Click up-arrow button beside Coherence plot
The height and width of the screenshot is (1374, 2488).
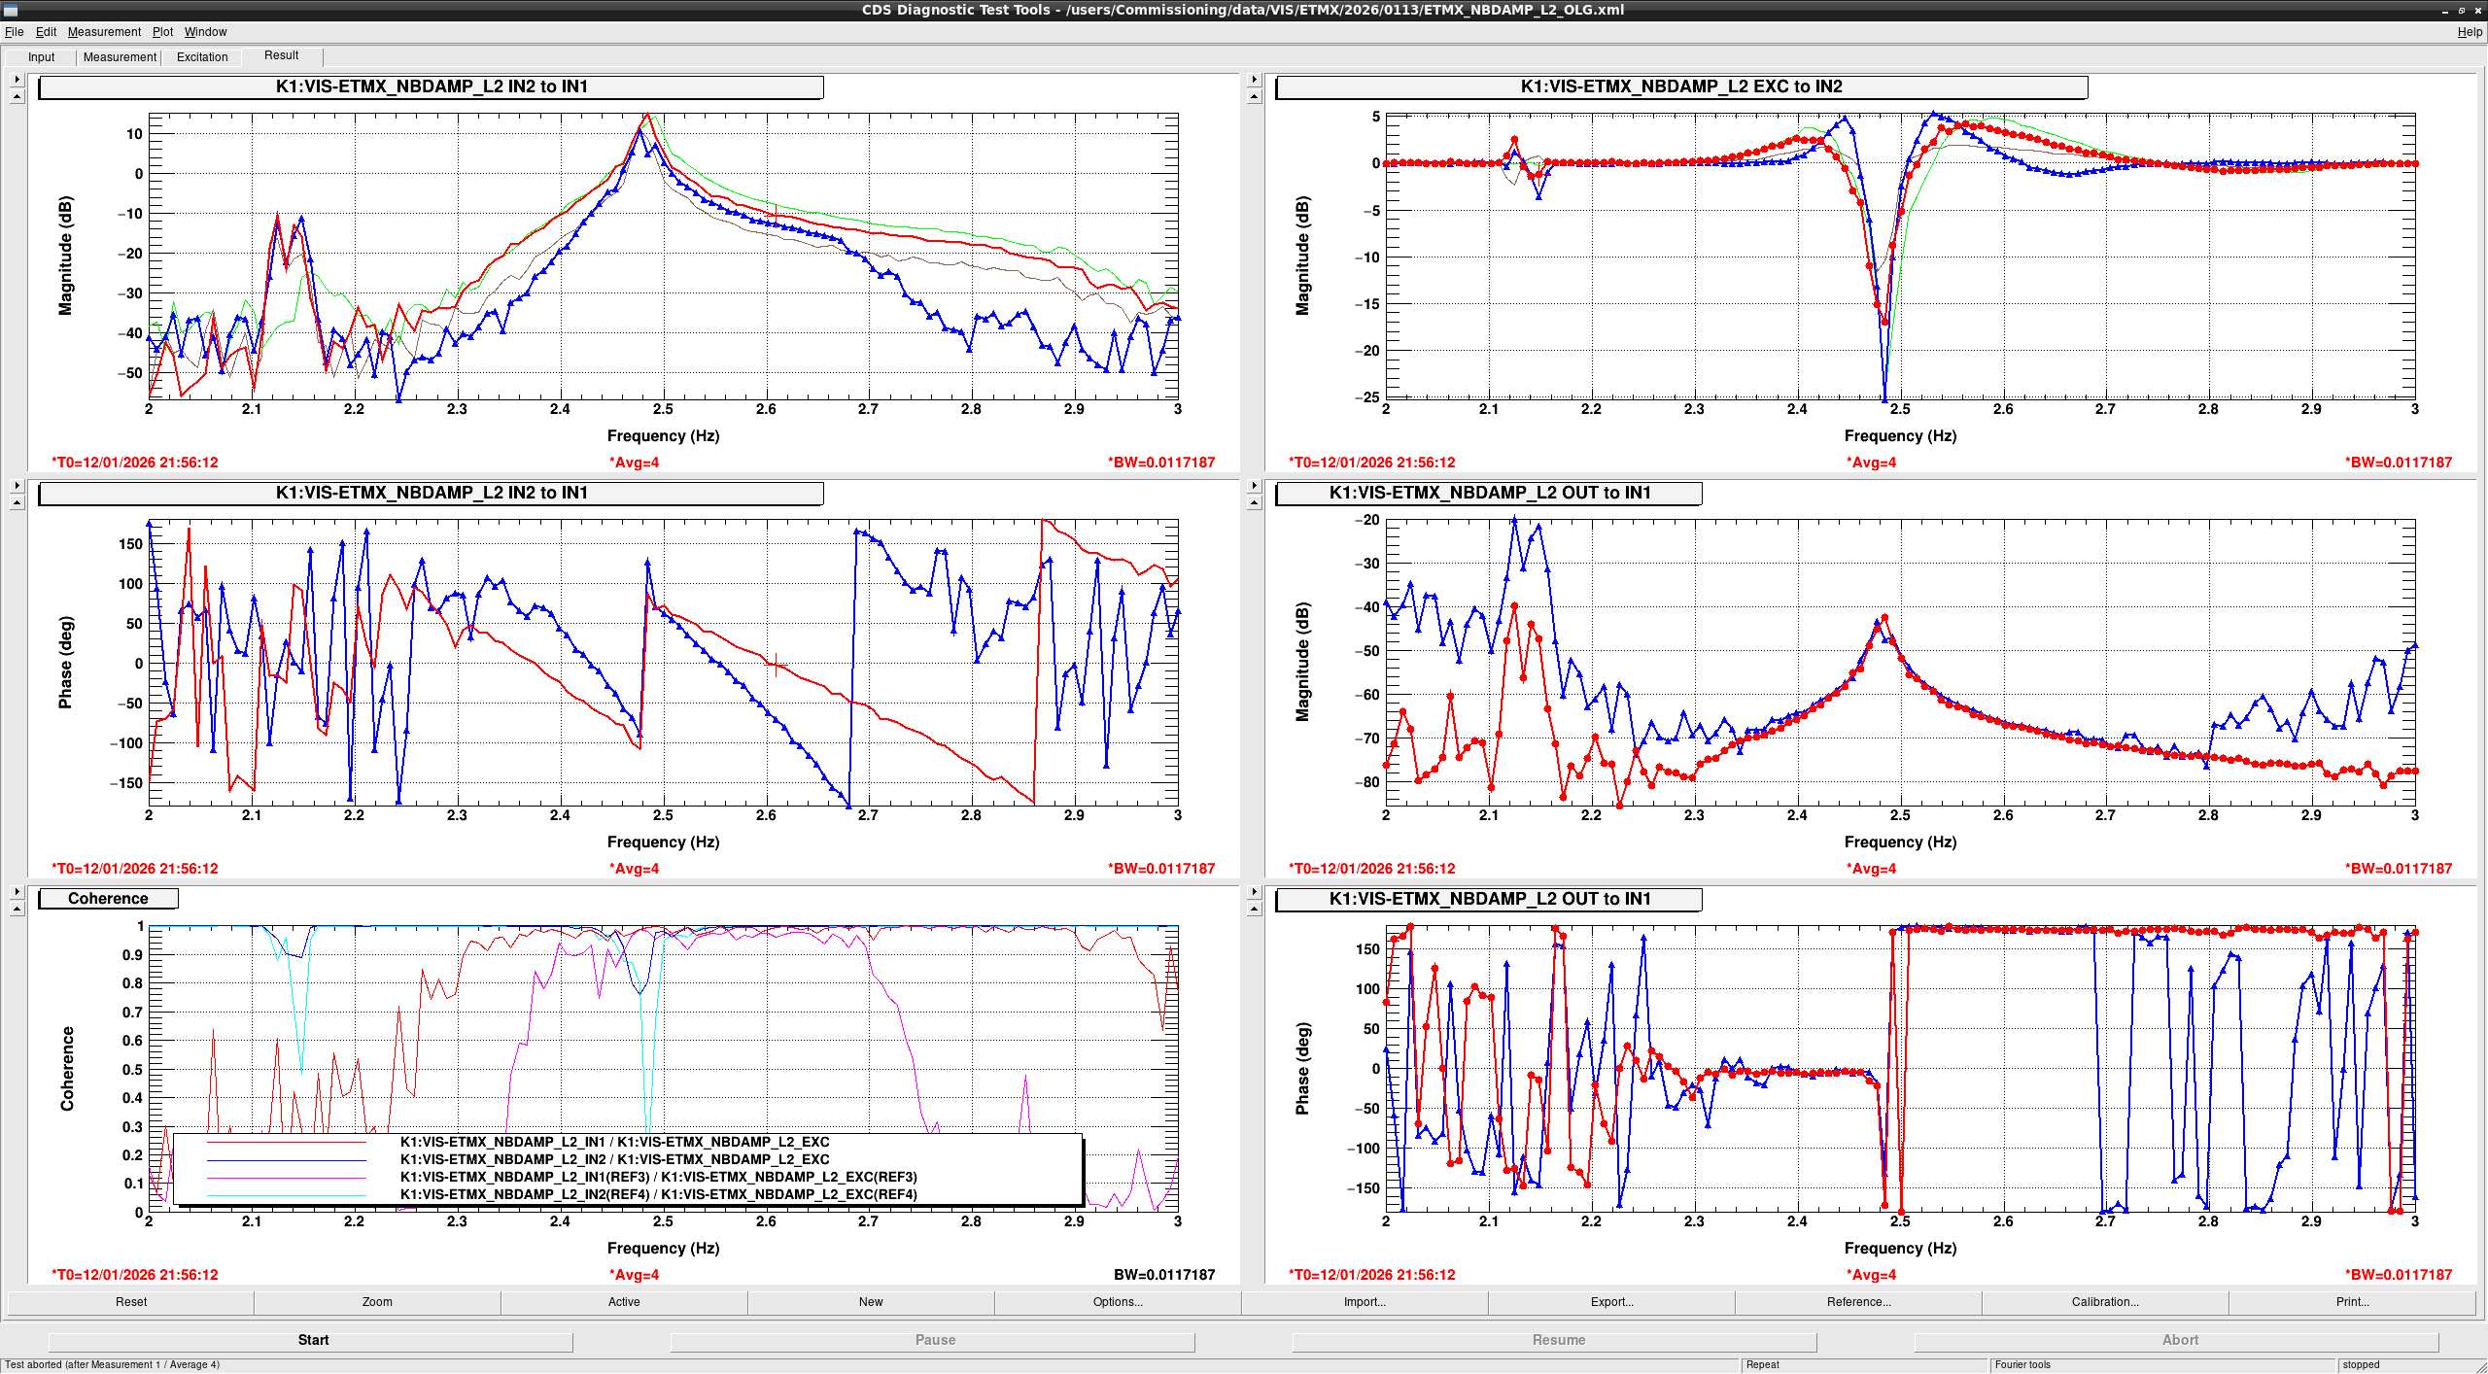[17, 909]
